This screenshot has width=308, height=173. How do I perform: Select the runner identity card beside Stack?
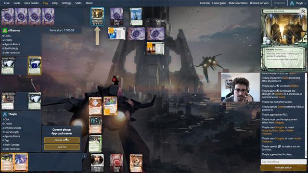coord(136,163)
